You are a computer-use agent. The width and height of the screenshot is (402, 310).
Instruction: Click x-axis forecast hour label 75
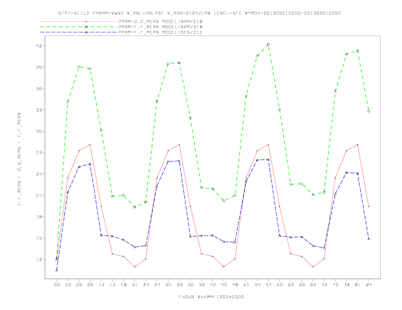coord(336,285)
